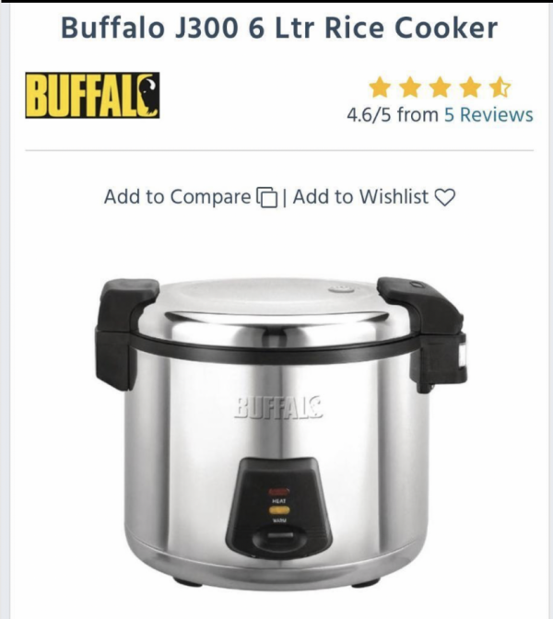Select the half-filled fifth rating star
553x619 pixels.
(500, 88)
